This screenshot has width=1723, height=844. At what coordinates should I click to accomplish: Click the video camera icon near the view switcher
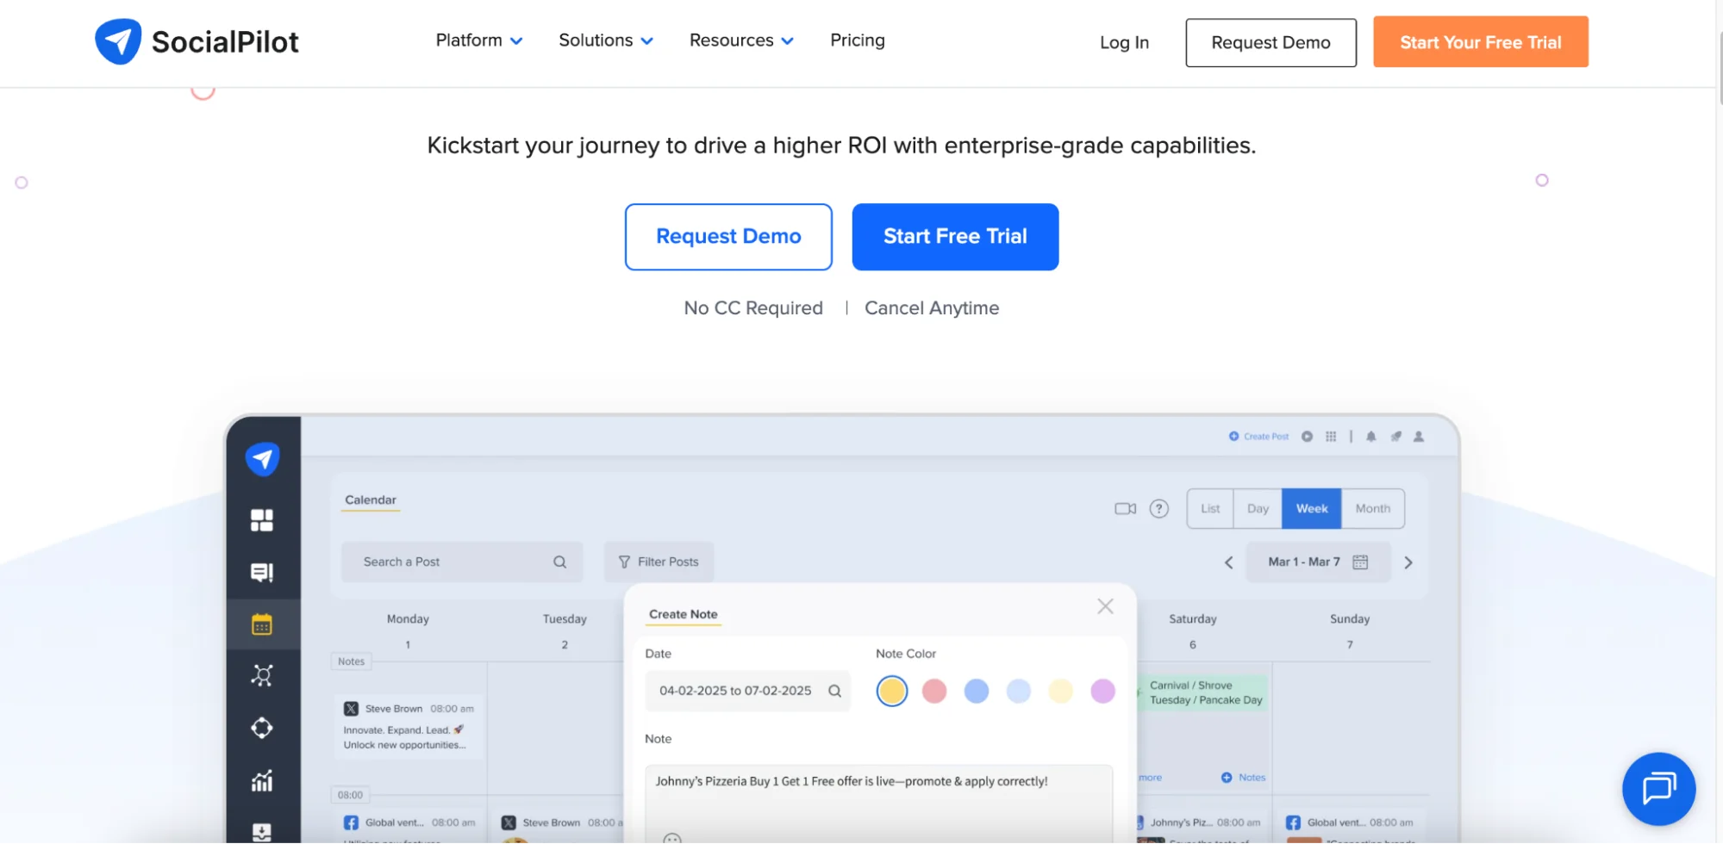pos(1126,509)
